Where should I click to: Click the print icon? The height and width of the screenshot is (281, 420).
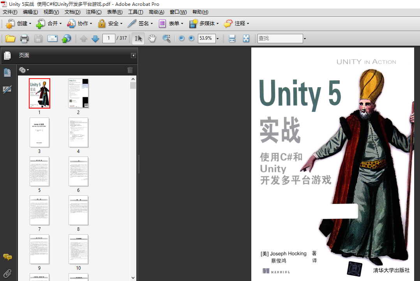(x=24, y=39)
